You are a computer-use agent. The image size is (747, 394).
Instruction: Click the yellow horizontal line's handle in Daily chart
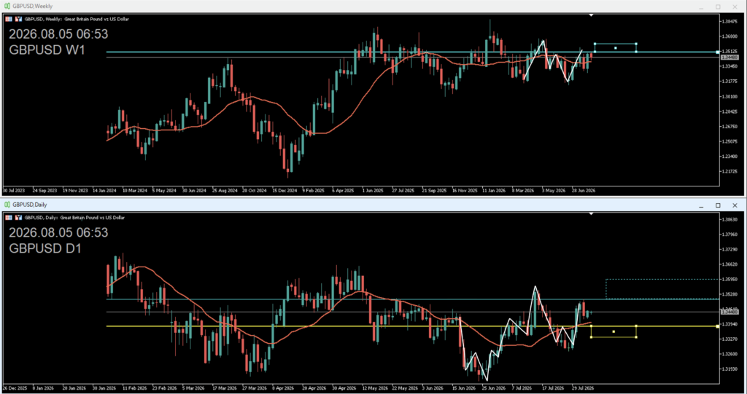(x=718, y=326)
